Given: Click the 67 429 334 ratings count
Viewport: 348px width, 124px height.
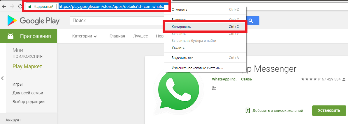Looking at the screenshot, I should coord(331,79).
